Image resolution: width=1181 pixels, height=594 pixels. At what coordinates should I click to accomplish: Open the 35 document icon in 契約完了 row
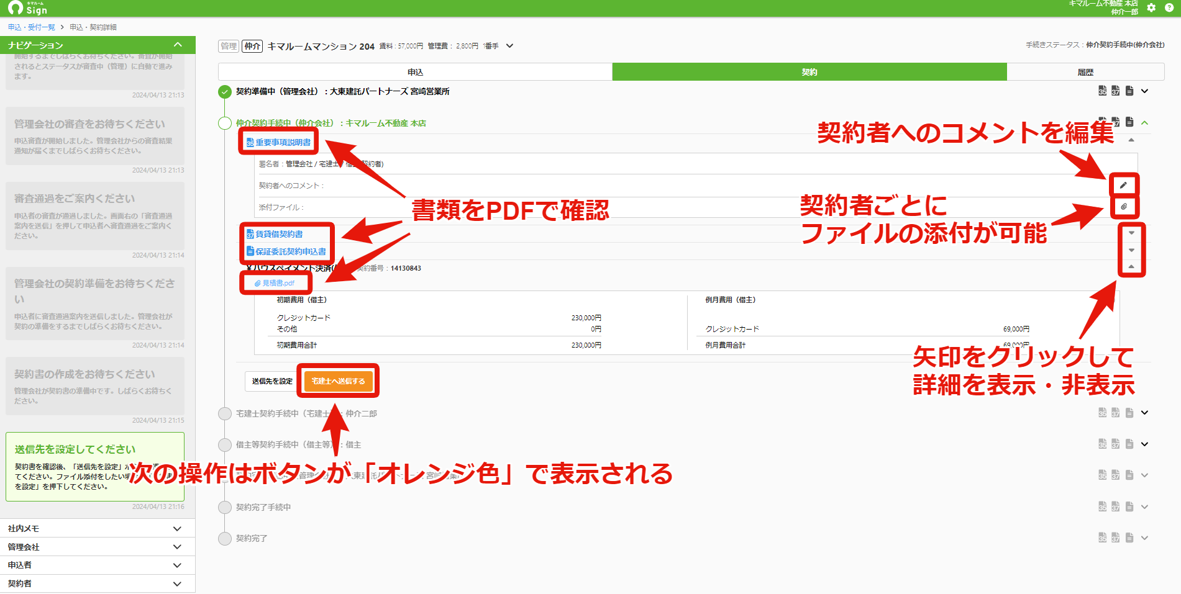point(1103,538)
